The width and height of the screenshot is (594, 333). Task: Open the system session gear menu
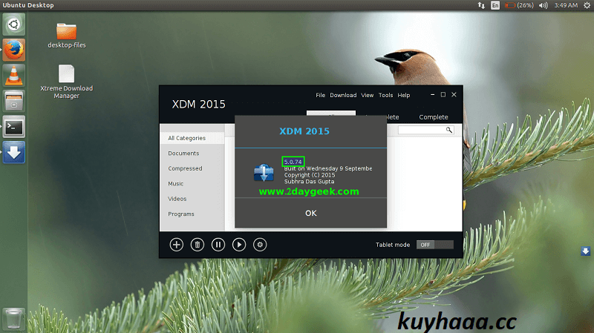pos(587,5)
